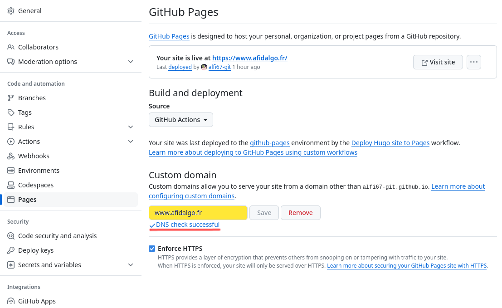Click the Visit site button

click(x=438, y=62)
